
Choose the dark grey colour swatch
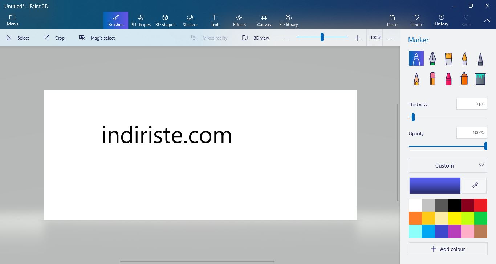[x=442, y=205]
